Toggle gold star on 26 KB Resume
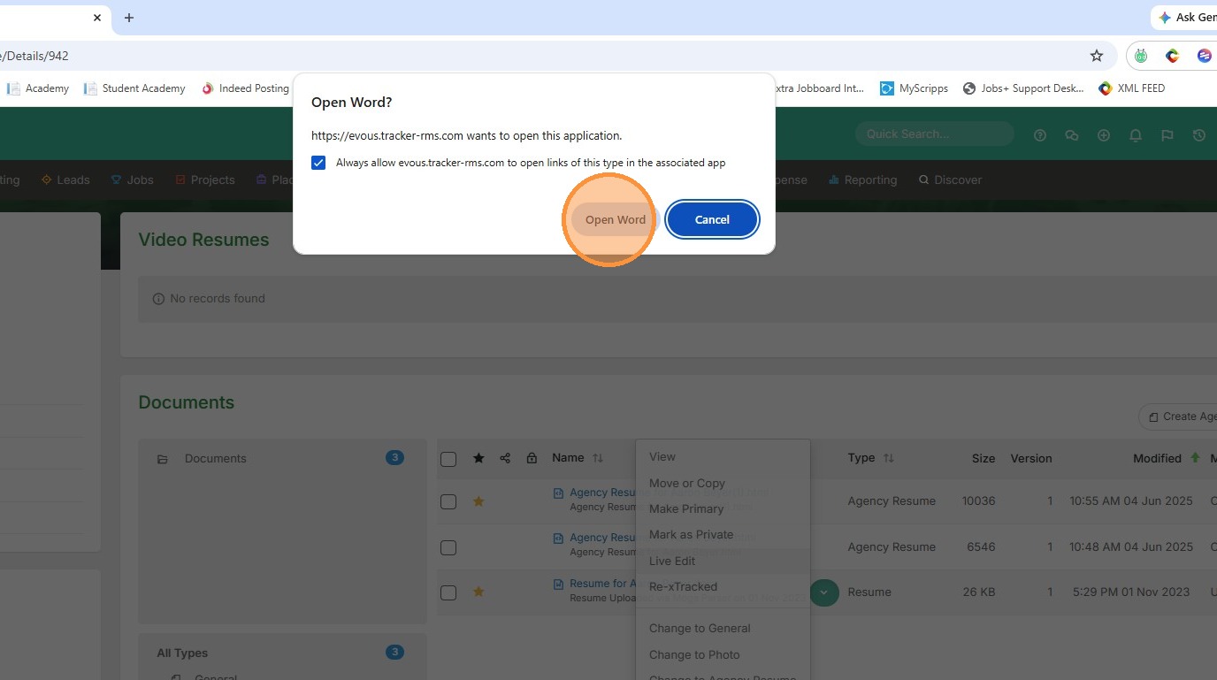 pos(478,592)
